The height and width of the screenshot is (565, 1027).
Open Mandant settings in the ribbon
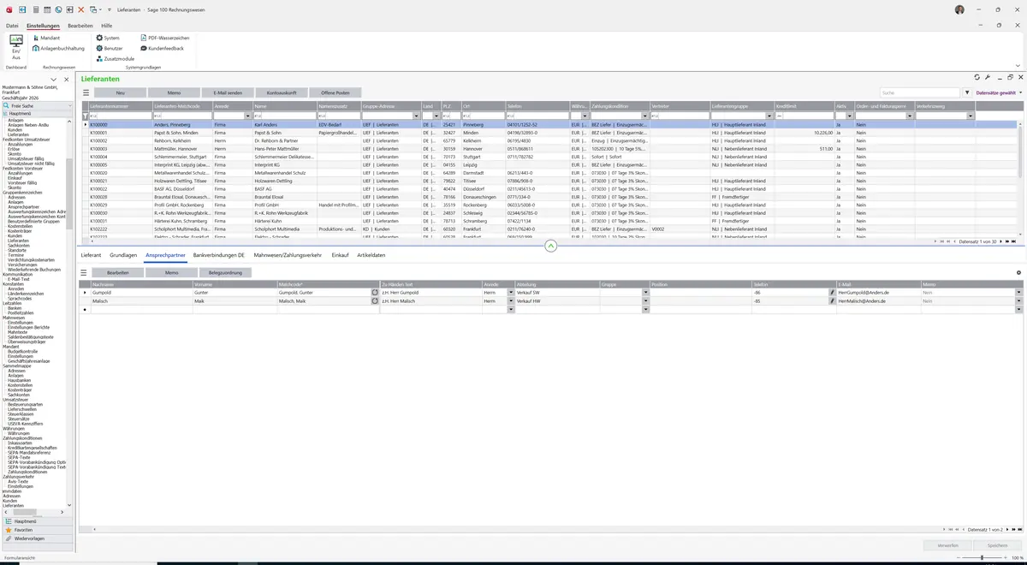[x=46, y=38]
